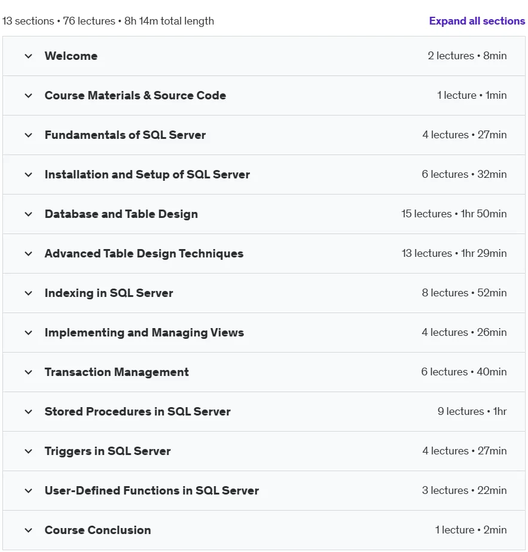The height and width of the screenshot is (552, 528).
Task: Expand Indexing in SQL Server chevron
Action: point(29,293)
